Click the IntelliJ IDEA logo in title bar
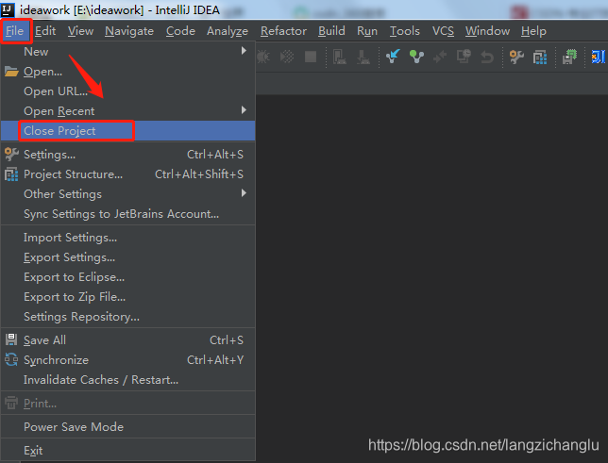Screen dimensions: 608x463 tap(8, 9)
